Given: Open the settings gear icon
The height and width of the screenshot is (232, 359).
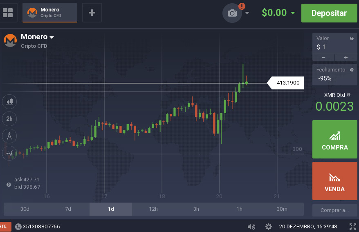Looking at the screenshot, I should 269,227.
